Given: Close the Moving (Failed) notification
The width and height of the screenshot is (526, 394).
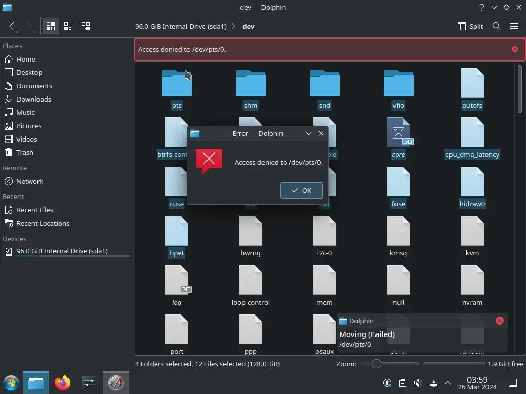Looking at the screenshot, I should pyautogui.click(x=499, y=321).
